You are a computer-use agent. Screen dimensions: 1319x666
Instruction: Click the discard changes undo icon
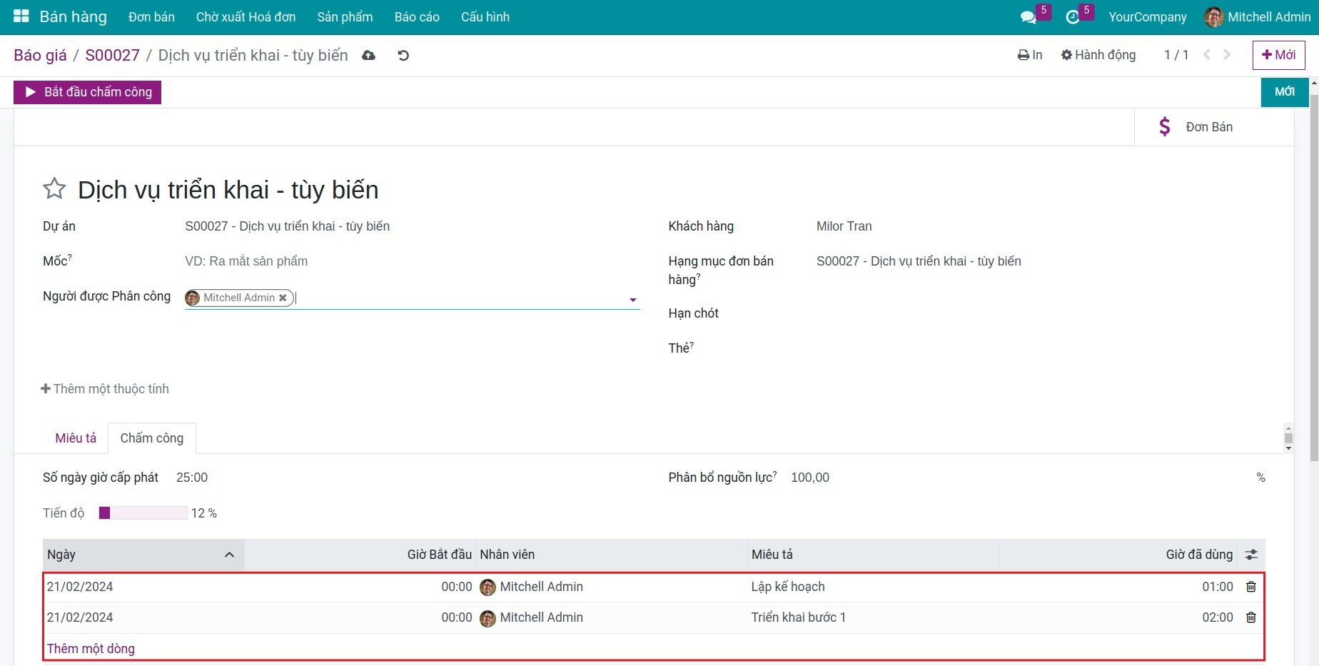[403, 56]
